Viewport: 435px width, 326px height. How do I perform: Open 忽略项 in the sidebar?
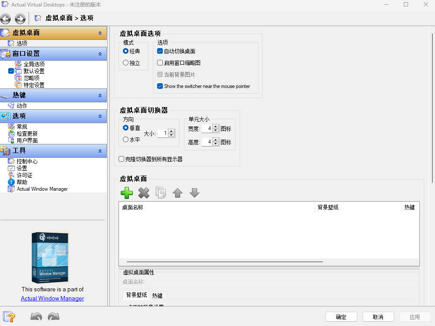coord(31,78)
